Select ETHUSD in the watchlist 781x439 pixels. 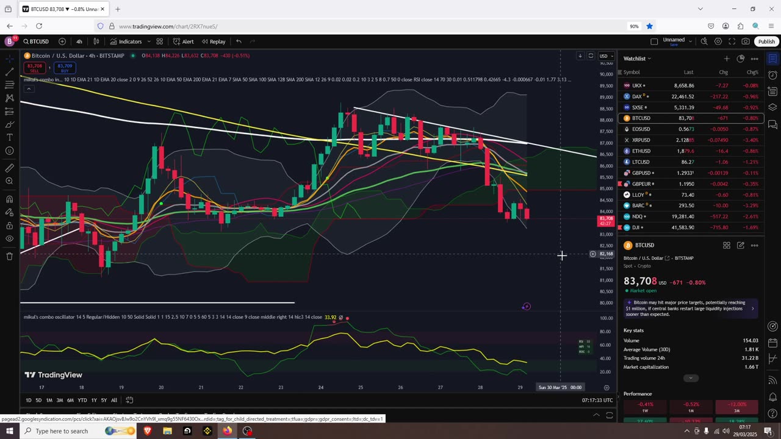click(x=691, y=151)
